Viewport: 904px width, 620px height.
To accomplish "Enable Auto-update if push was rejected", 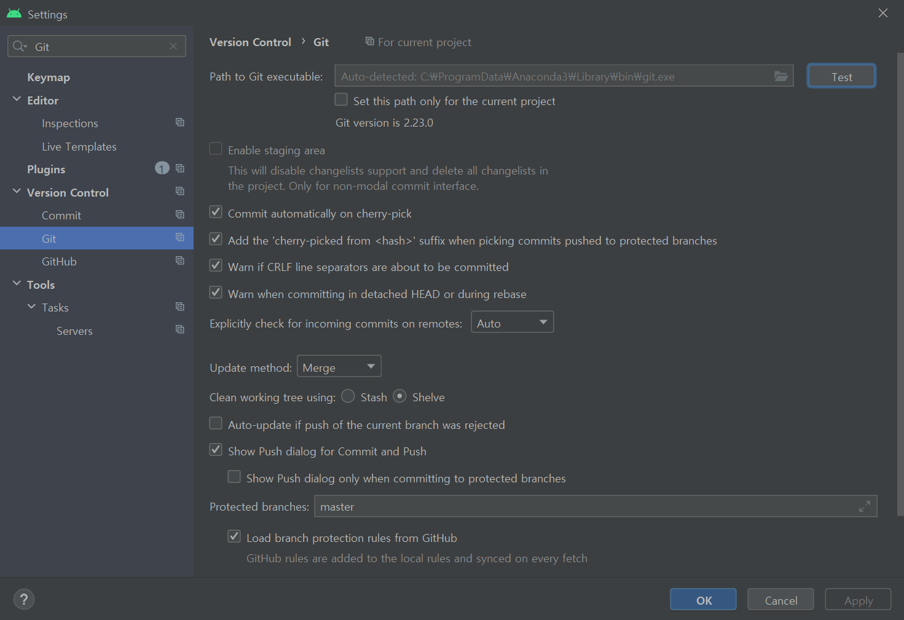I will [216, 423].
